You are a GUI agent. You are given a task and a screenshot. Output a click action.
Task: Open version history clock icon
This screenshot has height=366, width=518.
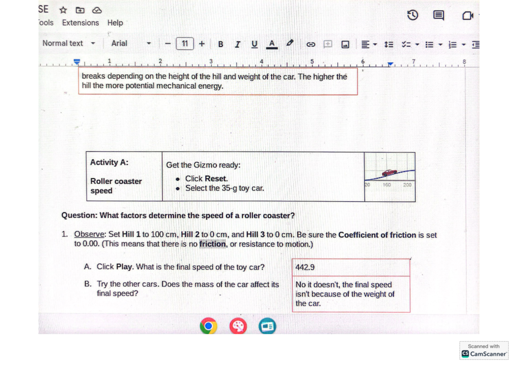pos(413,16)
